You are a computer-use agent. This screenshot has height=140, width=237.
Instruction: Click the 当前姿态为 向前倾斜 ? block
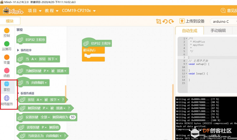[x=42, y=136]
